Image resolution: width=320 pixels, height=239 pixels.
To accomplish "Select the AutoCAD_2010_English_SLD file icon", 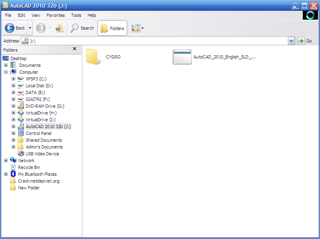I will click(x=182, y=57).
